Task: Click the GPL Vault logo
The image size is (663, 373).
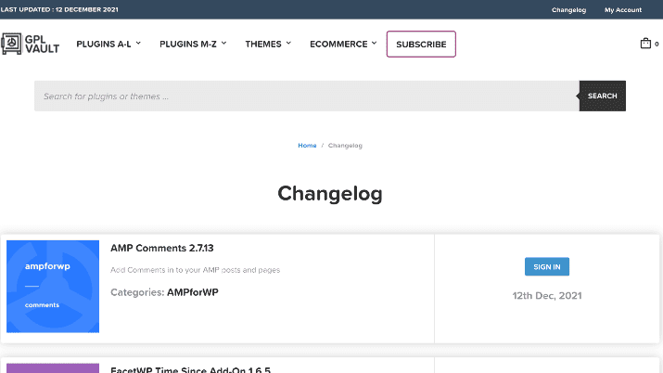Action: click(30, 44)
